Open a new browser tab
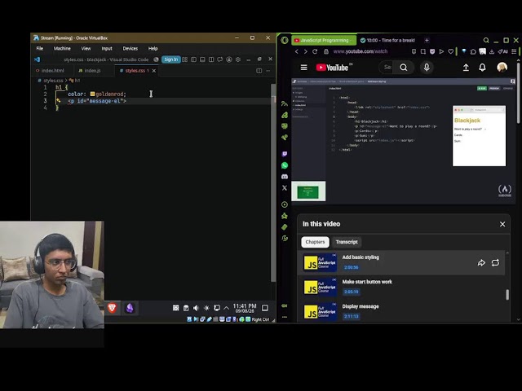This screenshot has width=522, height=391. 427,40
